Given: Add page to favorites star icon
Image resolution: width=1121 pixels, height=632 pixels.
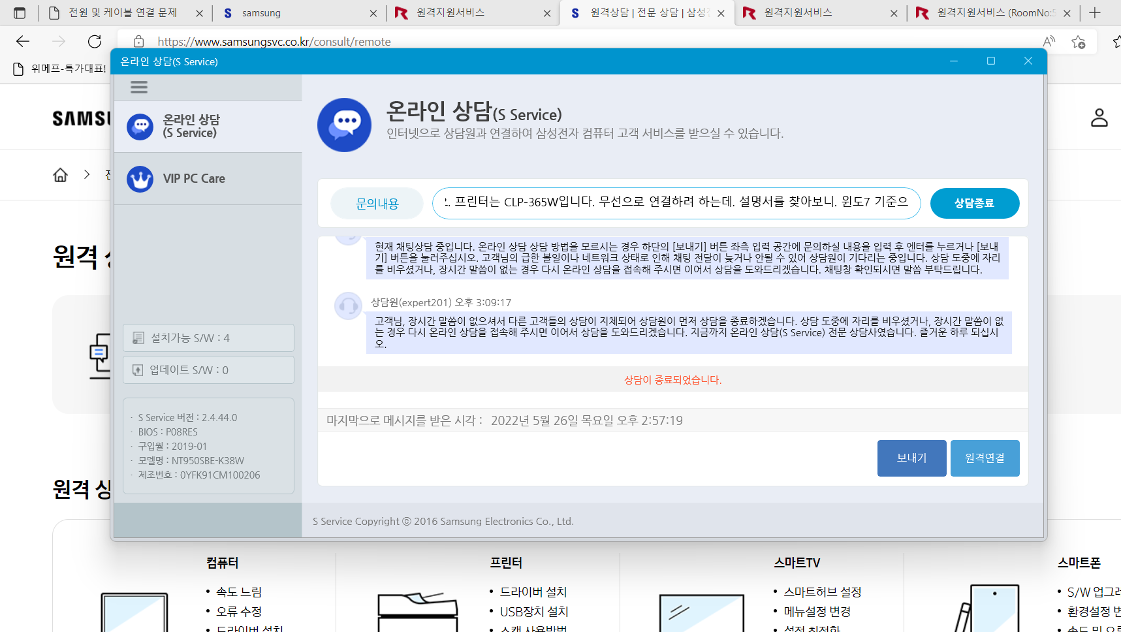Looking at the screenshot, I should 1079,42.
